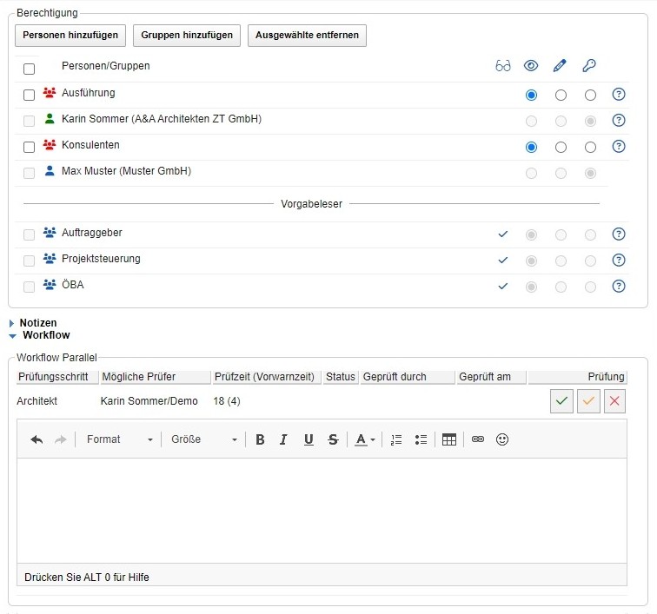Click the Max Muster (Muster GmbH) entry
Image resolution: width=657 pixels, height=614 pixels.
(x=126, y=171)
